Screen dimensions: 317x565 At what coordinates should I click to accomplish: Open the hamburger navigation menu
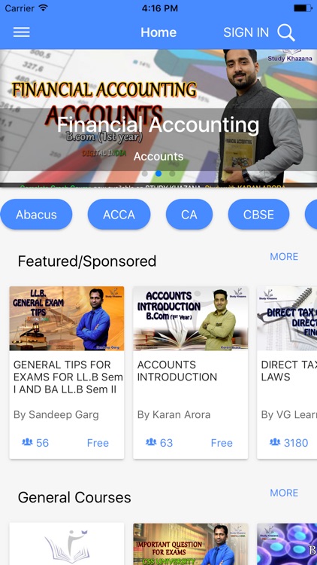click(22, 32)
